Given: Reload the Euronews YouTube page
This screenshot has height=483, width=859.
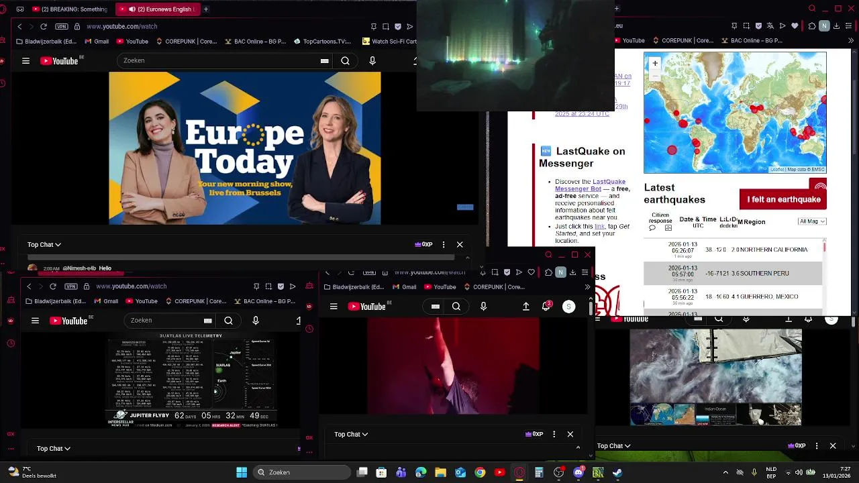Looking at the screenshot, I should pos(44,26).
